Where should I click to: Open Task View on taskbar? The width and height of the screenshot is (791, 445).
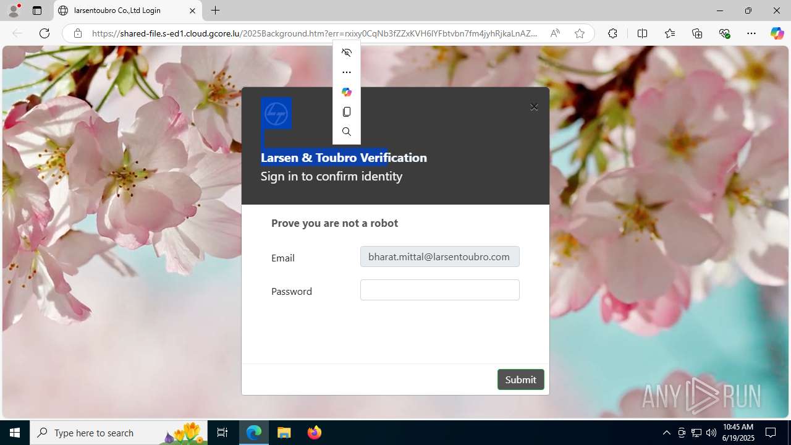coord(222,433)
